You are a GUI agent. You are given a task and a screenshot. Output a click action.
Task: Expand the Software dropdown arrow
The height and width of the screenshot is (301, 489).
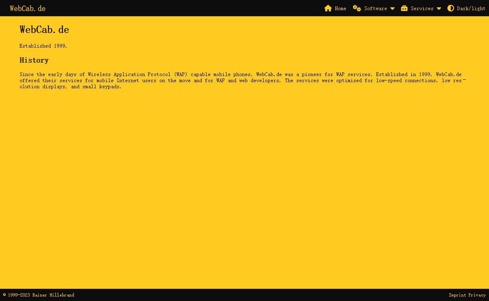(392, 9)
